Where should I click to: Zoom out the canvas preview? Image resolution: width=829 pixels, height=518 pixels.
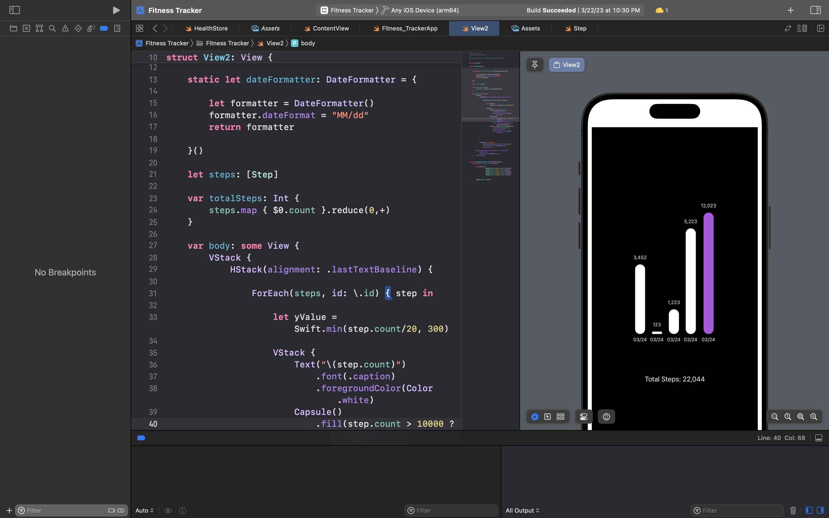775,417
